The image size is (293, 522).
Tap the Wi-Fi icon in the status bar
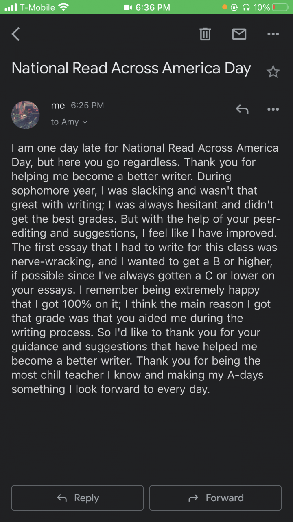(x=63, y=7)
